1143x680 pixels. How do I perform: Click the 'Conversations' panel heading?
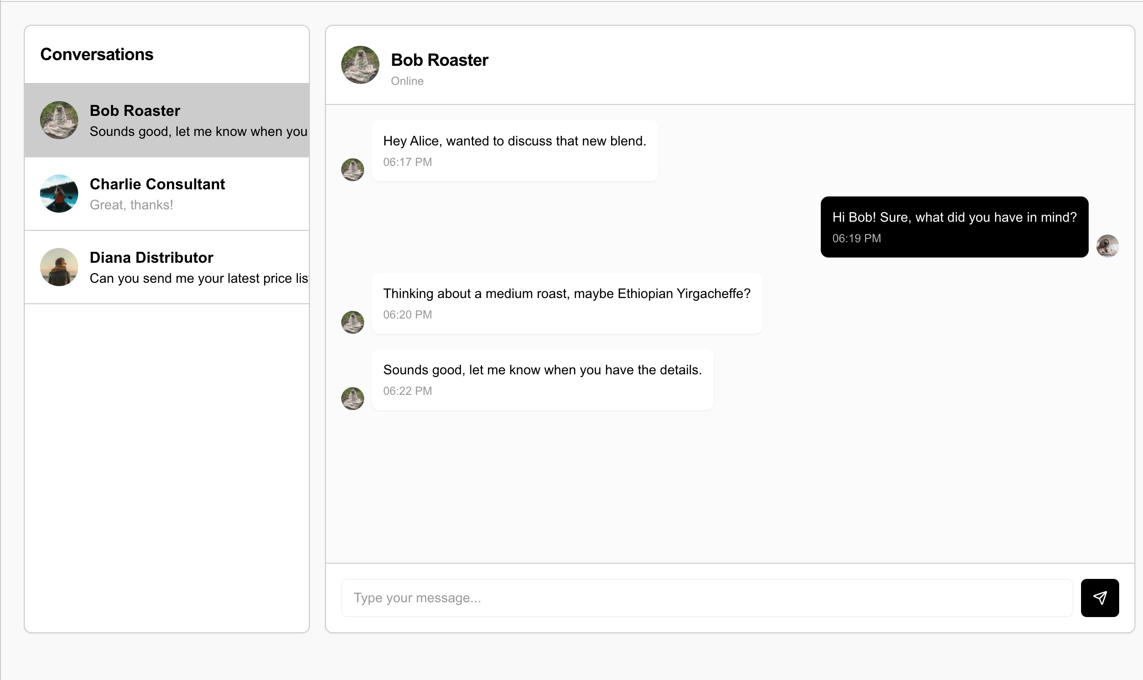(97, 54)
